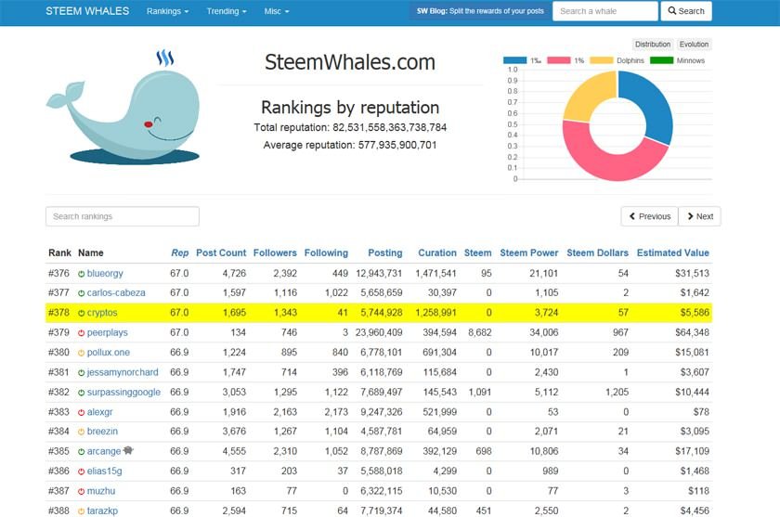This screenshot has width=780, height=517.
Task: Click the Search button in navbar
Action: point(686,11)
